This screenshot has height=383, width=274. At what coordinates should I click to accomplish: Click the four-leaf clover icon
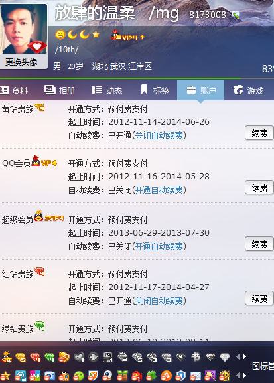pos(151,376)
